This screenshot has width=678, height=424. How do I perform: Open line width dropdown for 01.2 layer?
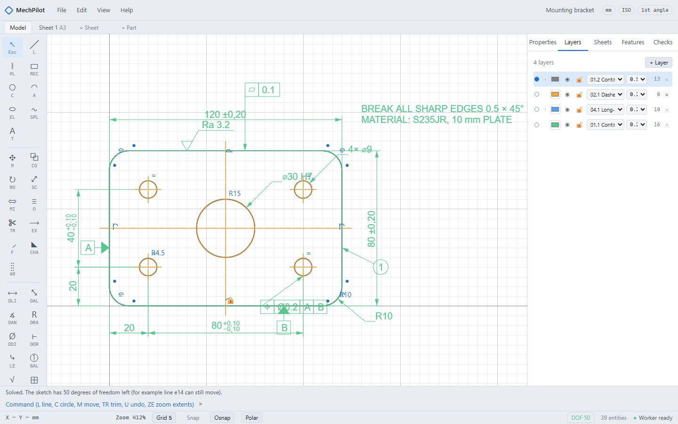coord(637,80)
